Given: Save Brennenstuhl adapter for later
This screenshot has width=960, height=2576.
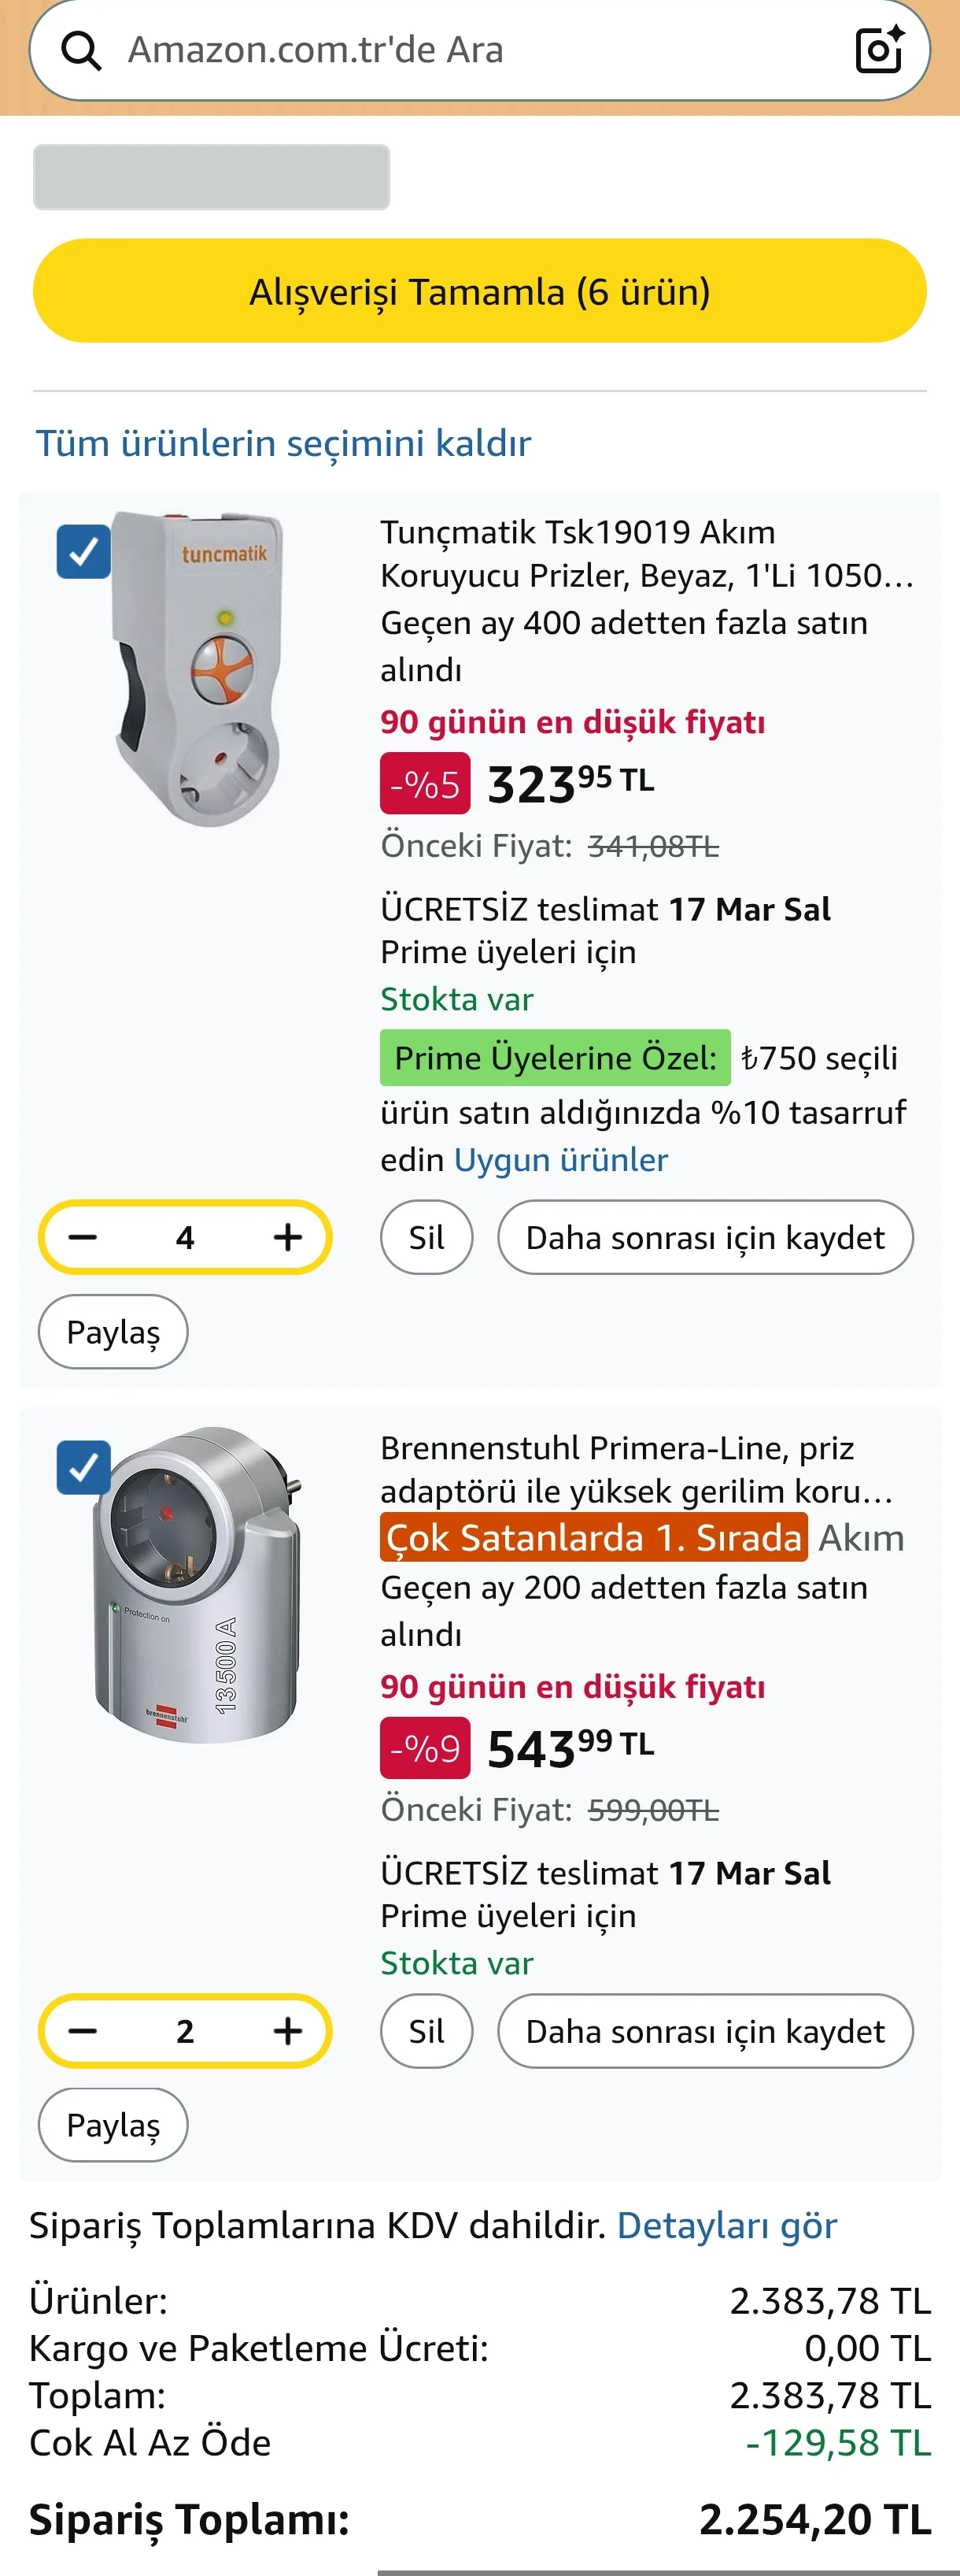Looking at the screenshot, I should click(705, 2030).
